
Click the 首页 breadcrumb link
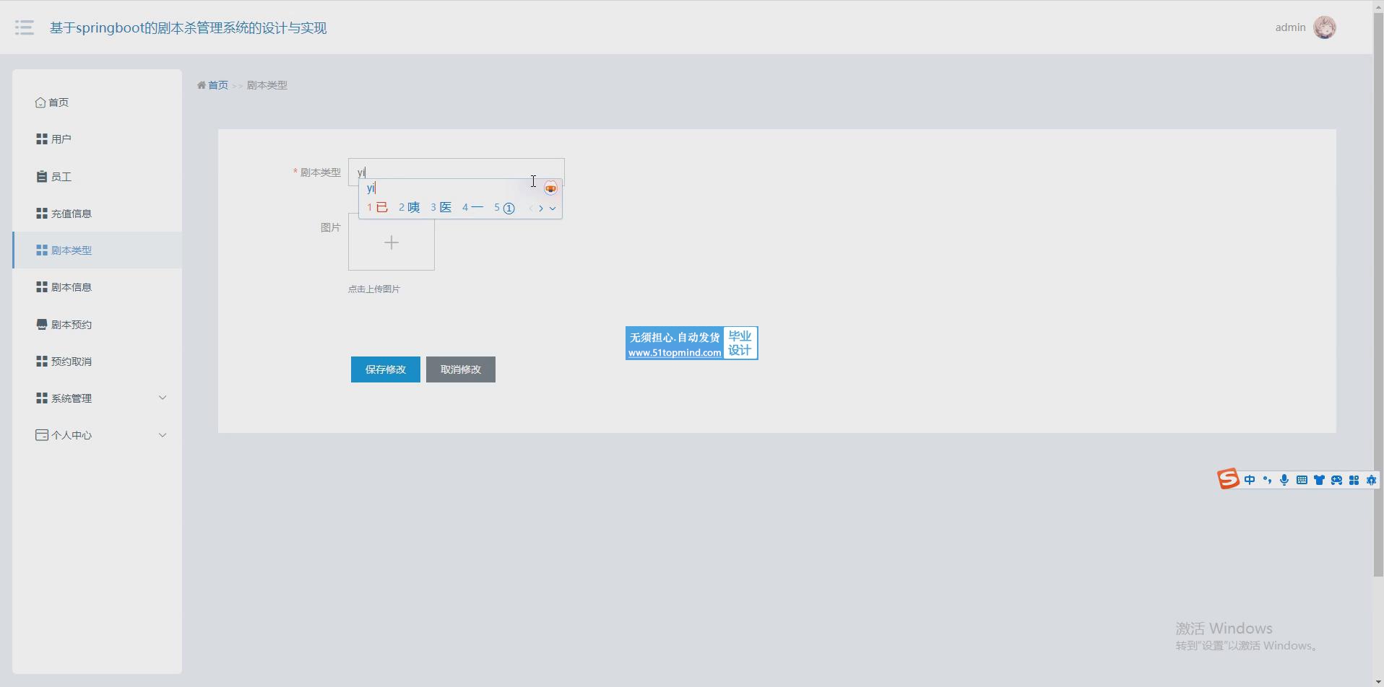coord(217,85)
